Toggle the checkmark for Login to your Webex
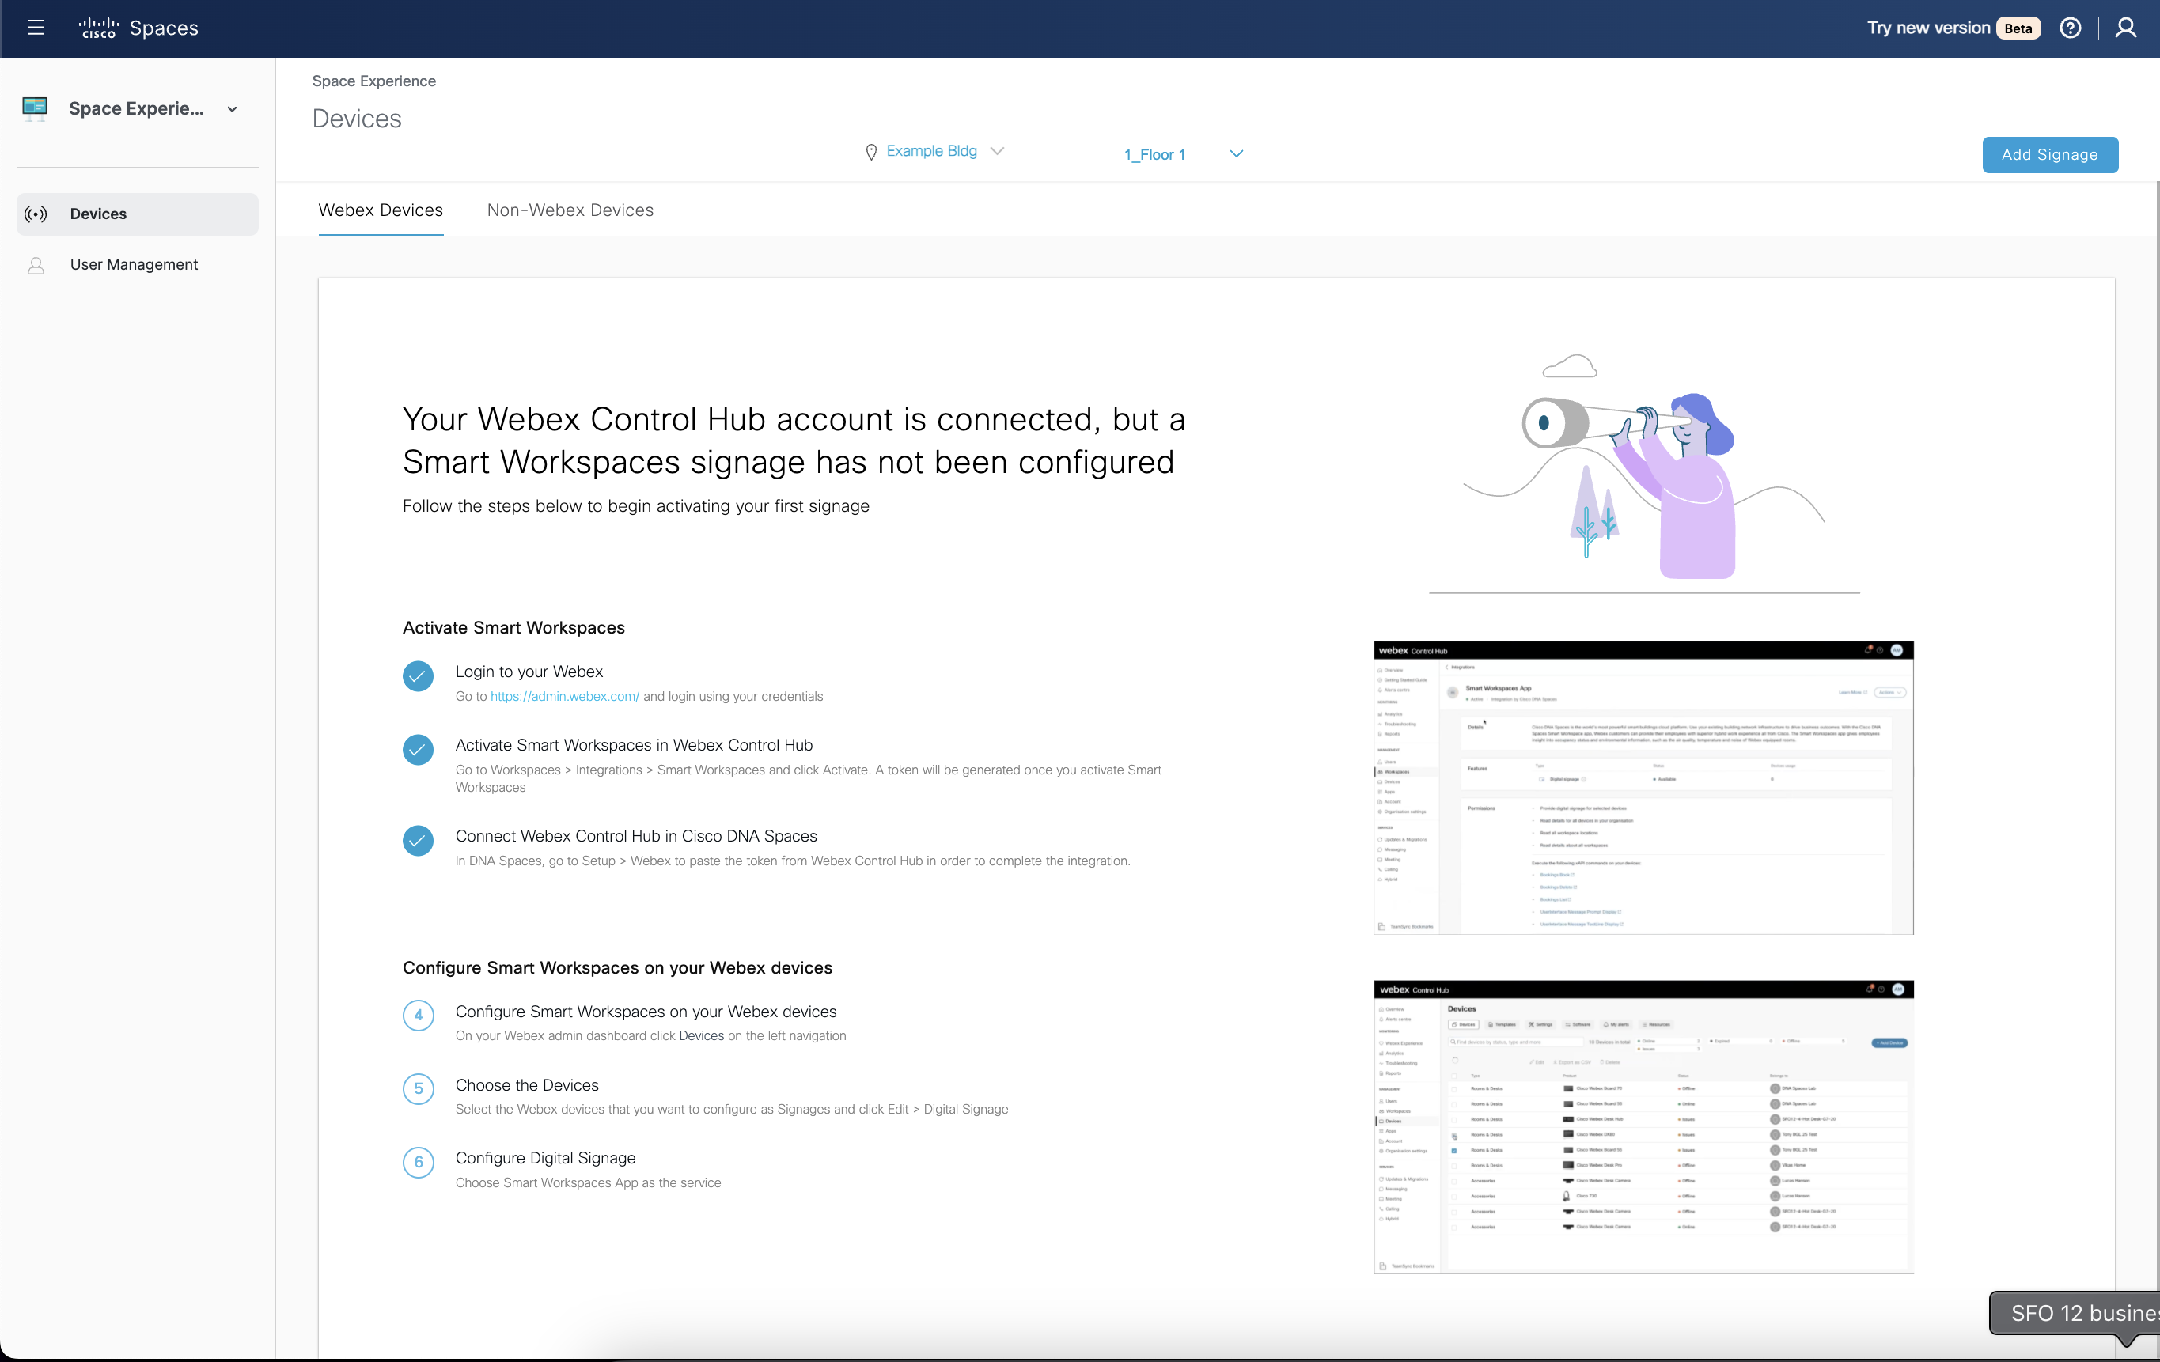The width and height of the screenshot is (2160, 1362). (418, 677)
